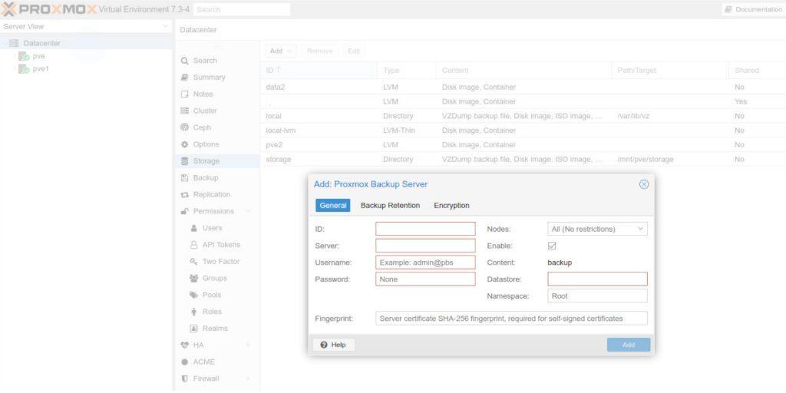Focus the top Search box
Image resolution: width=786 pixels, height=393 pixels.
(242, 9)
